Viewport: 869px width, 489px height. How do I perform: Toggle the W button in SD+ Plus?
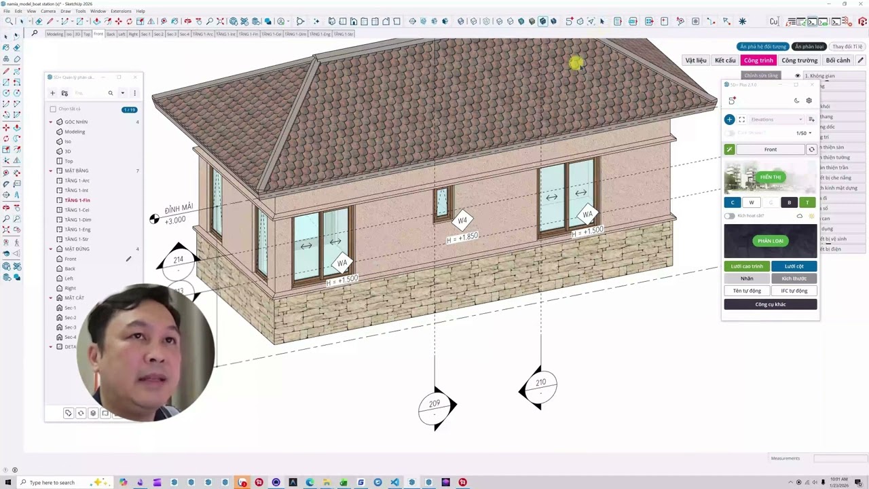point(752,202)
